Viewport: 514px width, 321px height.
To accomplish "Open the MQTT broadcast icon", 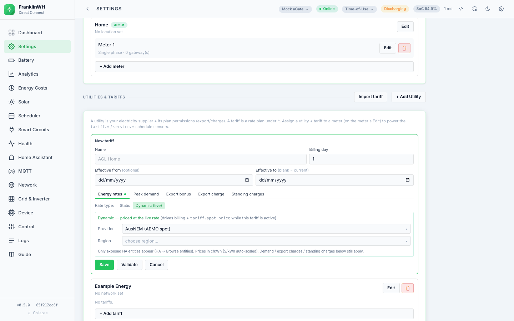I will pos(11,171).
